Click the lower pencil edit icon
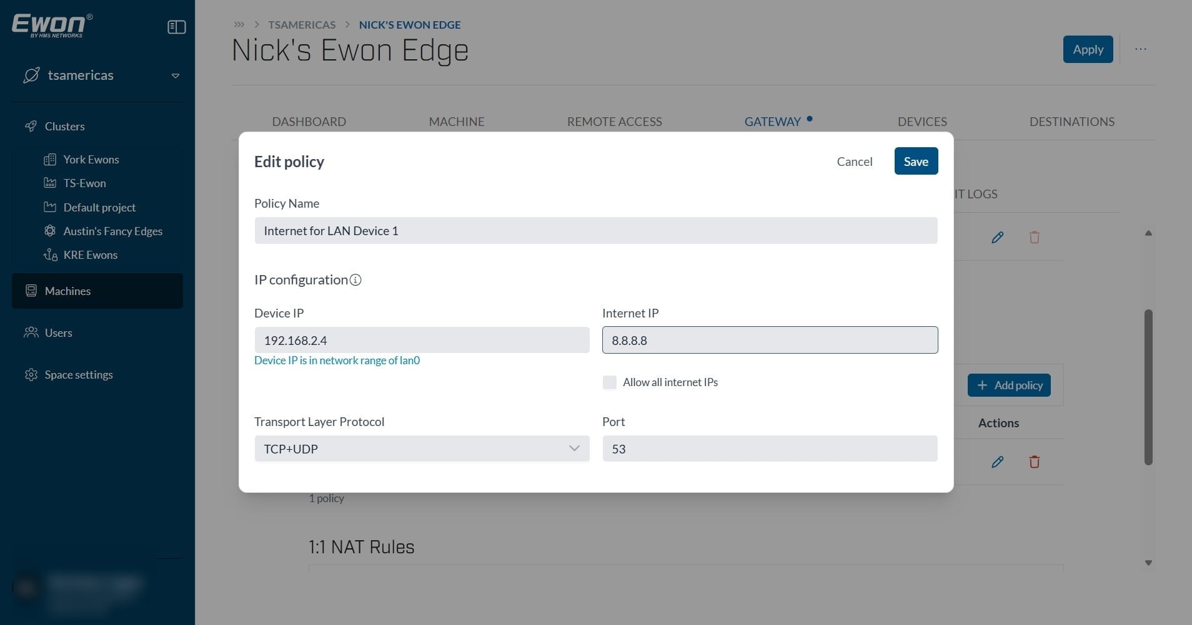 pyautogui.click(x=998, y=462)
